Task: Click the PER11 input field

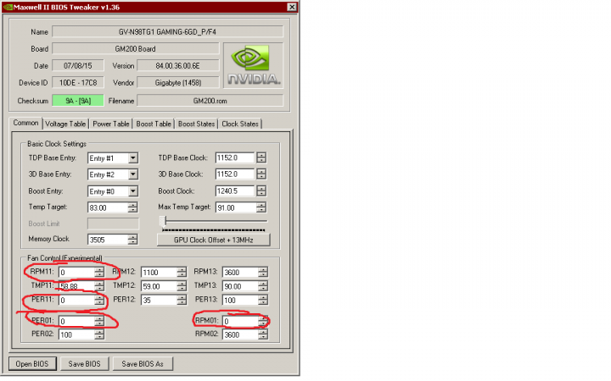Action: (76, 300)
